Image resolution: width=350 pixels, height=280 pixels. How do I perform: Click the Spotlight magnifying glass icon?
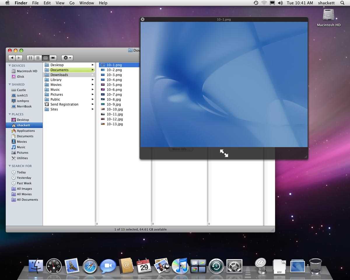[342, 3]
